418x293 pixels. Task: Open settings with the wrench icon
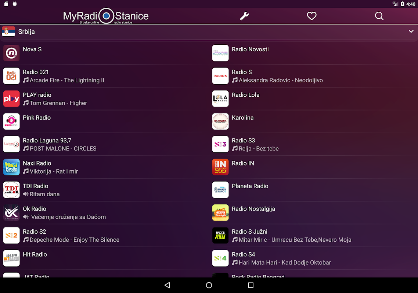(x=244, y=16)
